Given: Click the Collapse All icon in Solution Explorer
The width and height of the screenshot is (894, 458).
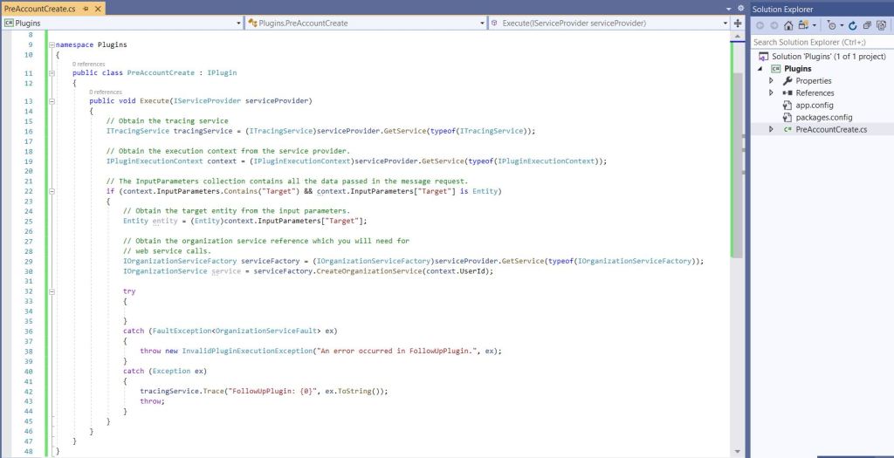Looking at the screenshot, I should tap(866, 25).
